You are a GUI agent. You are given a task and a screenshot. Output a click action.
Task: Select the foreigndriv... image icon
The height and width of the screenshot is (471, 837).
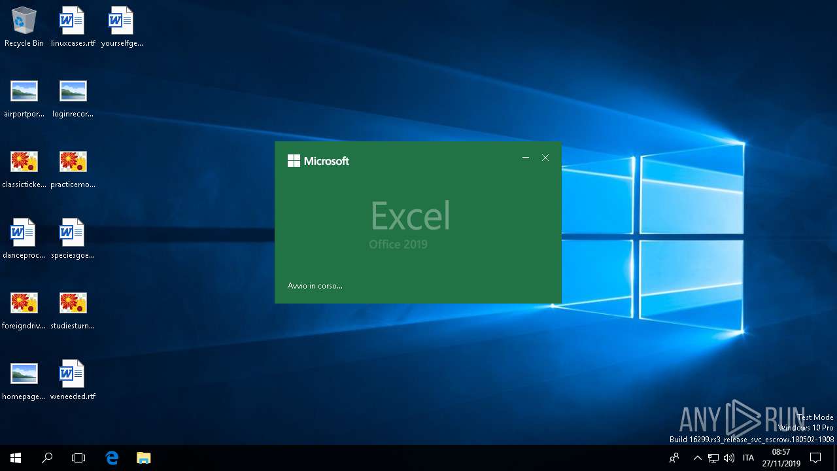point(24,309)
